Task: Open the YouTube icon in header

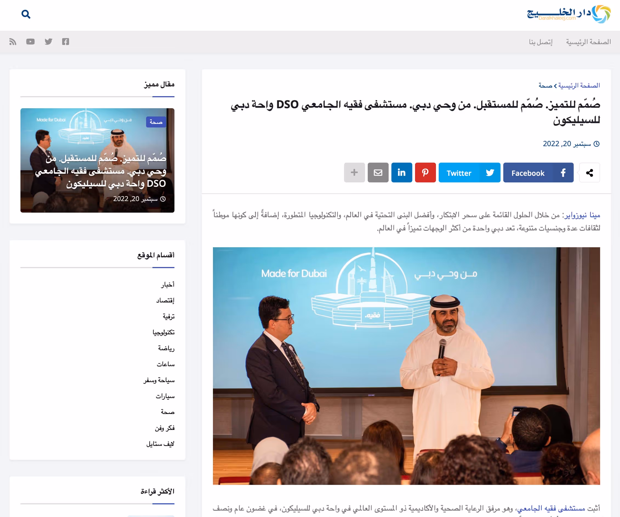Action: pyautogui.click(x=30, y=42)
